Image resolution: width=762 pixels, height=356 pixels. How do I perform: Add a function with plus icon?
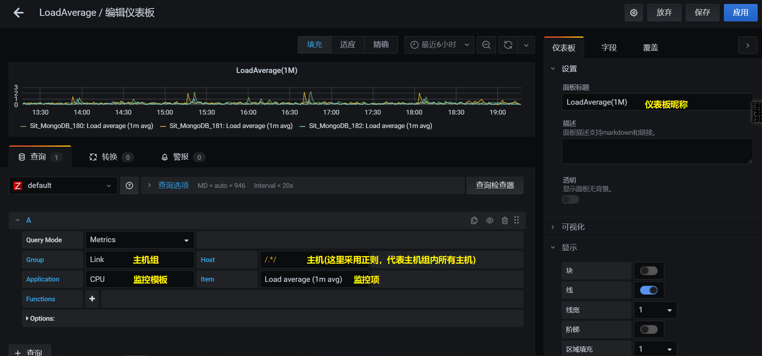tap(92, 299)
